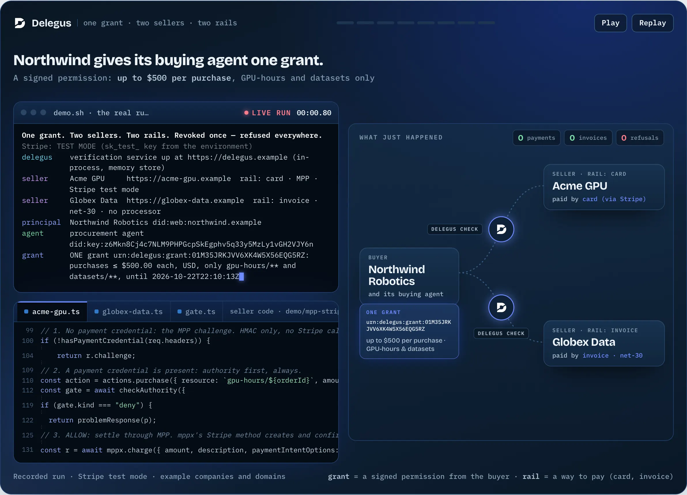Select the last progress step segment
Image resolution: width=687 pixels, height=495 pixels.
486,23
